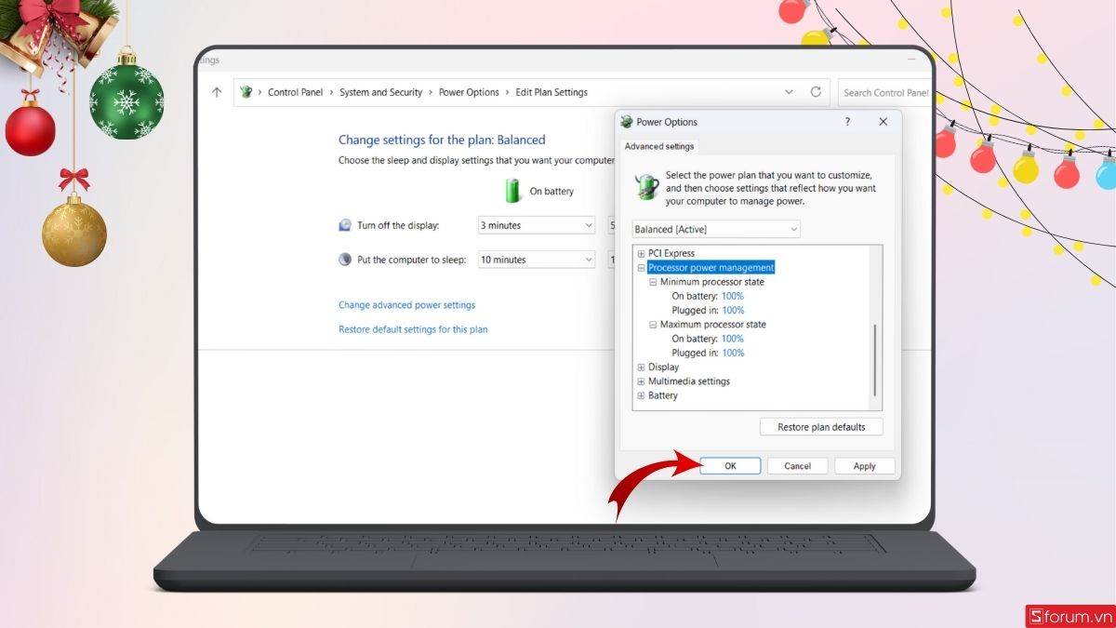This screenshot has width=1116, height=628.
Task: Open the address bar history dropdown chevron
Action: pos(790,92)
